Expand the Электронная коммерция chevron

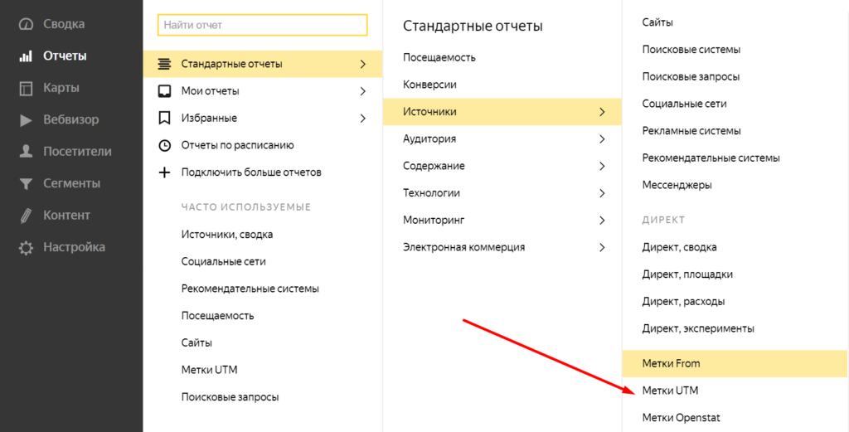coord(602,247)
